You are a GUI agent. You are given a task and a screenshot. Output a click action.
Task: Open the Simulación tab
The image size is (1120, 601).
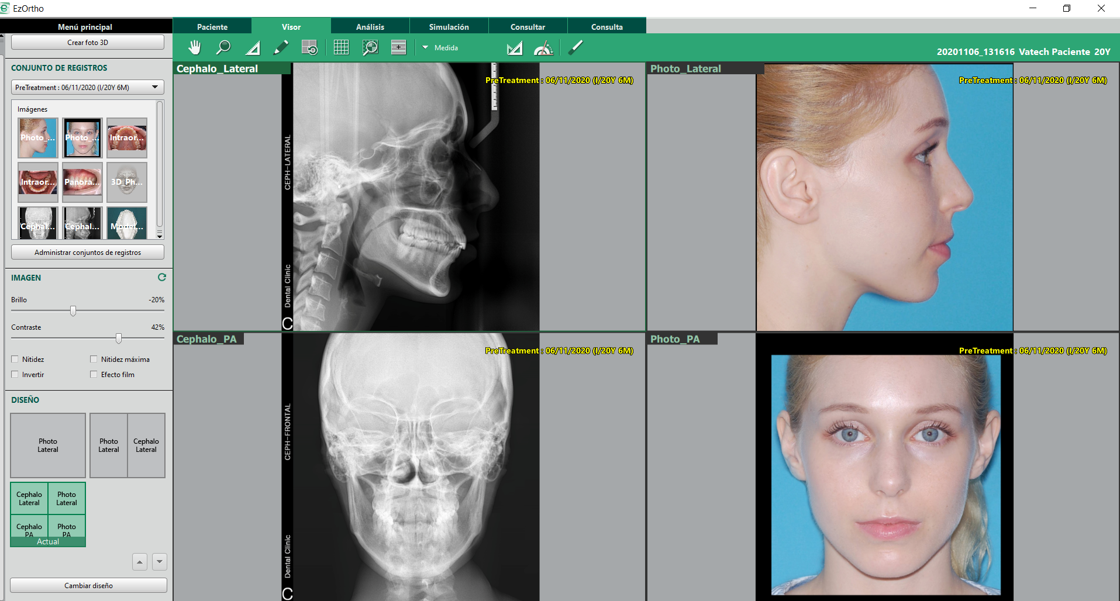(449, 27)
